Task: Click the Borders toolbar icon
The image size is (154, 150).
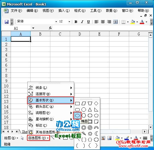Action: (x=123, y=22)
